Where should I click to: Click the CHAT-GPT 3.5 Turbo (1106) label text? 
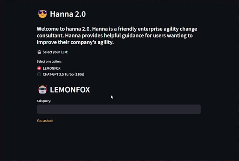(x=63, y=74)
